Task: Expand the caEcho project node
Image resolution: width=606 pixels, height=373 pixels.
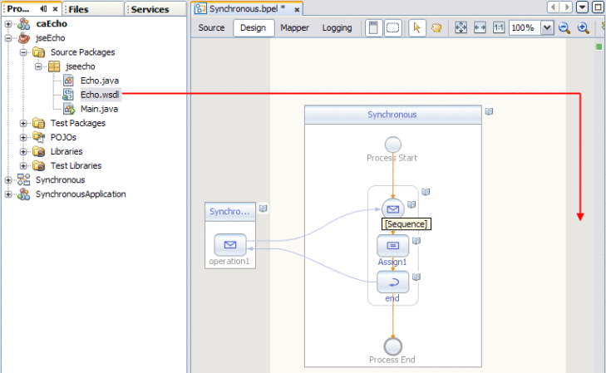Action: tap(7, 24)
